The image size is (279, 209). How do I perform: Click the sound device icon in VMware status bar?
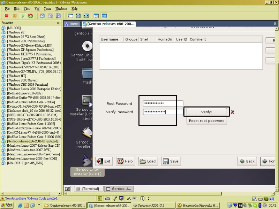click(x=272, y=199)
